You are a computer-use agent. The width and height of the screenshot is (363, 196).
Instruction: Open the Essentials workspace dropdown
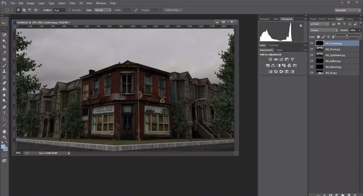pyautogui.click(x=348, y=10)
